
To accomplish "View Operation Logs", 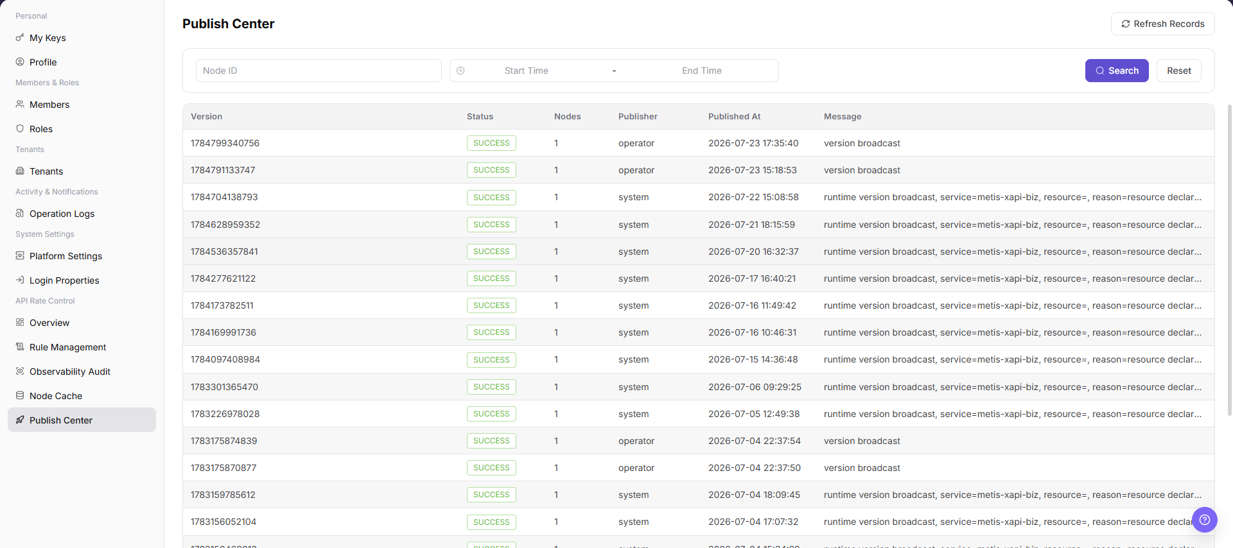I will pyautogui.click(x=82, y=214).
